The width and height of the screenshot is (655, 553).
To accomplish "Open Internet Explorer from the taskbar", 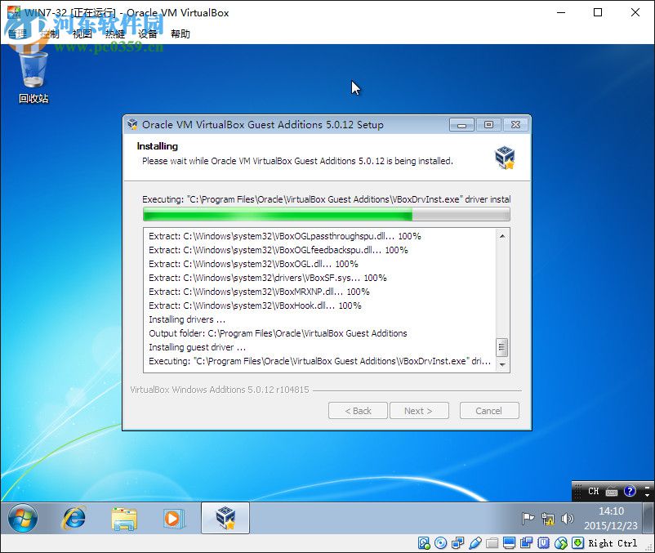I will point(74,518).
